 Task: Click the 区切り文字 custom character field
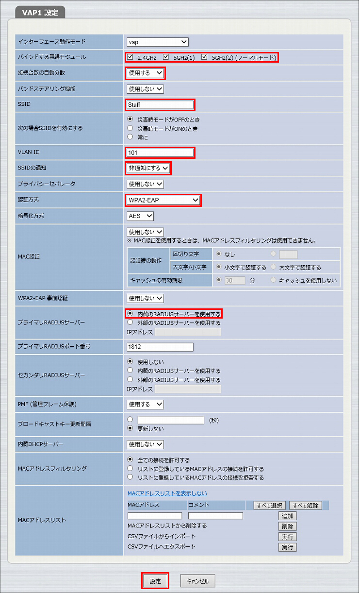click(288, 254)
